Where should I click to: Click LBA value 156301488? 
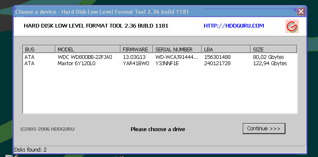pos(217,57)
